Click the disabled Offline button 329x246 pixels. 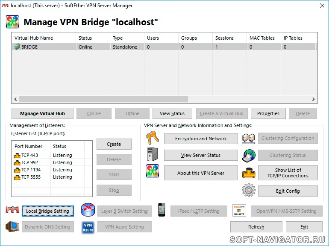[x=132, y=113]
